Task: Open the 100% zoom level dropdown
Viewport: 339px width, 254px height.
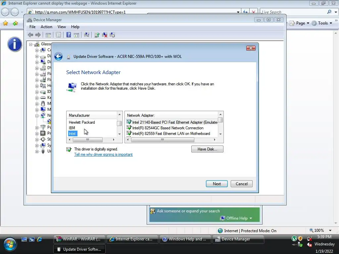Action: click(x=330, y=231)
